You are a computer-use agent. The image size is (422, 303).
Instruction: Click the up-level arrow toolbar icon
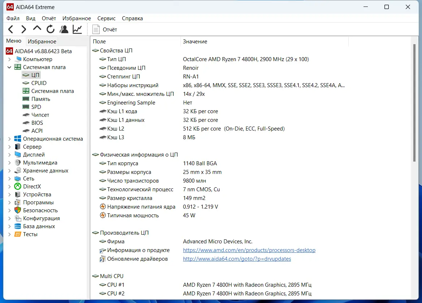pos(37,29)
